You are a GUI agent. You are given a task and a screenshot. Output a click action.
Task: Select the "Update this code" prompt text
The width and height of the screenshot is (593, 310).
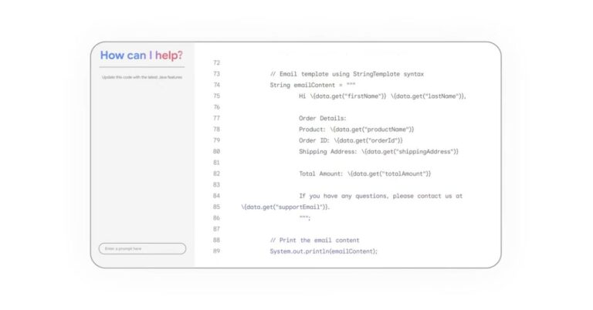(x=141, y=77)
